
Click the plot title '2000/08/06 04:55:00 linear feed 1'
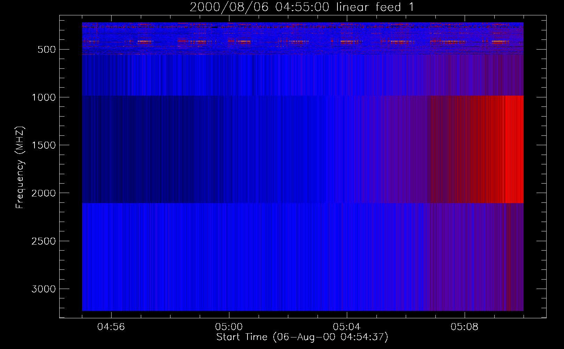tap(302, 7)
